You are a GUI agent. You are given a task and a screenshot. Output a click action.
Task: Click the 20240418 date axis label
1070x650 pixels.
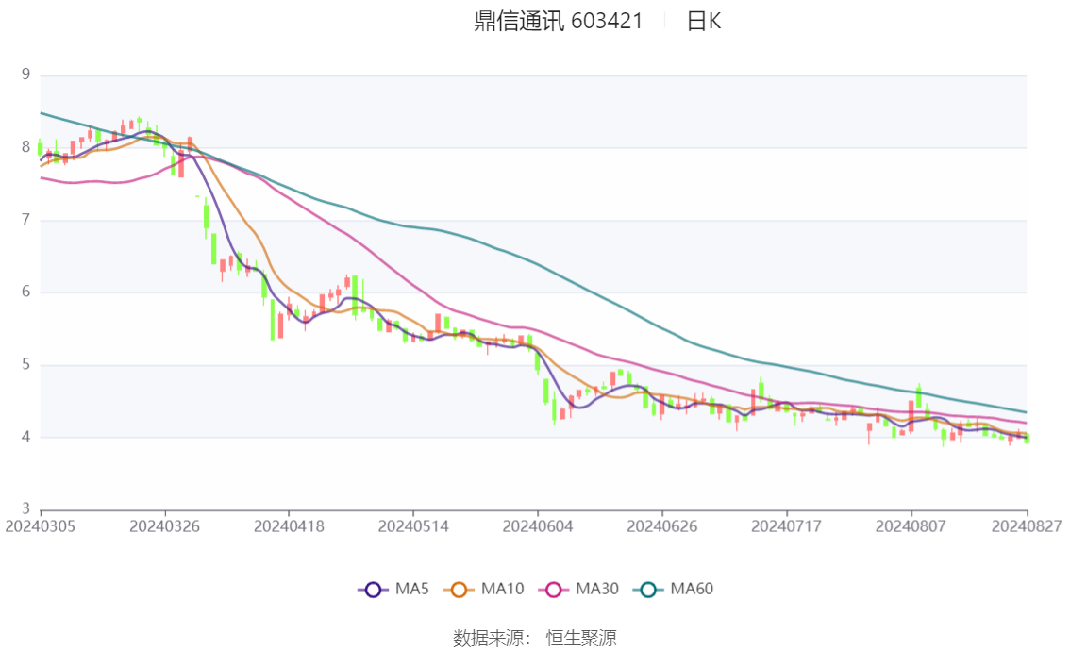289,526
